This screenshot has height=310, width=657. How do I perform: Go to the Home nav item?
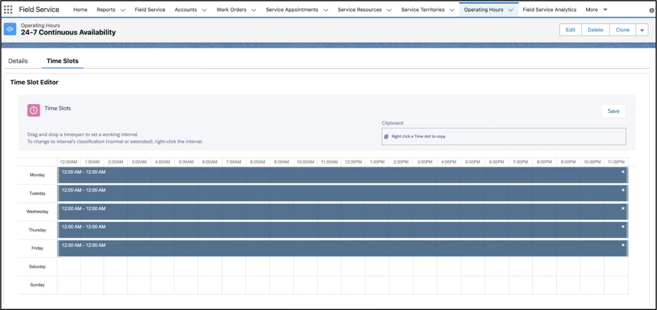point(80,10)
